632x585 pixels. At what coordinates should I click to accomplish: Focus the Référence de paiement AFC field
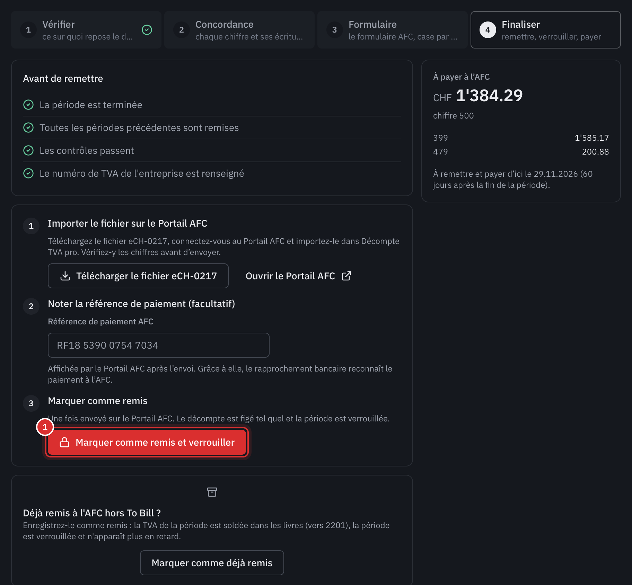pos(159,345)
